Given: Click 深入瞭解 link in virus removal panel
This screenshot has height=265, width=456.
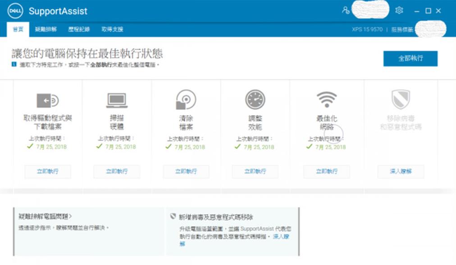Looking at the screenshot, I should click(234, 240).
